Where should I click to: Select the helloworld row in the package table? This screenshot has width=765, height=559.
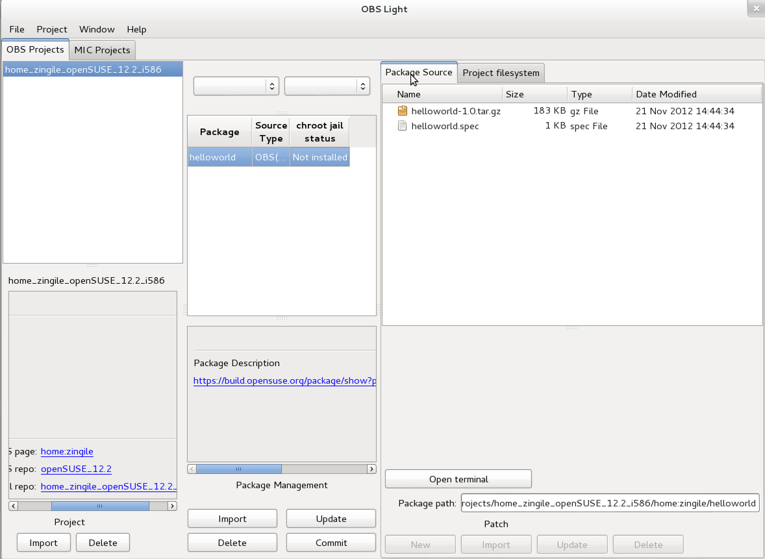pos(219,156)
